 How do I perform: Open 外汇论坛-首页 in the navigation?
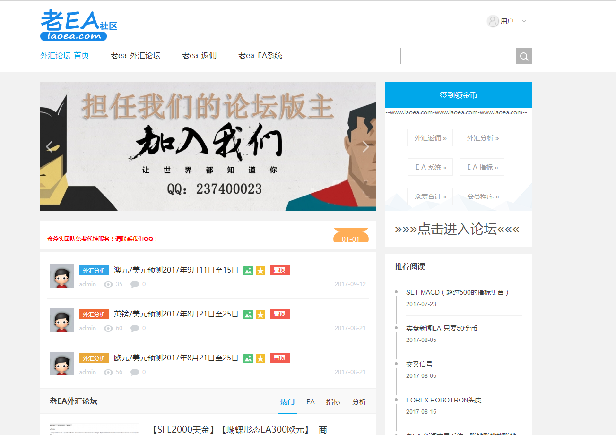point(64,55)
